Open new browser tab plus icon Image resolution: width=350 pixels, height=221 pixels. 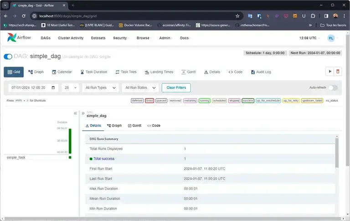point(73,5)
